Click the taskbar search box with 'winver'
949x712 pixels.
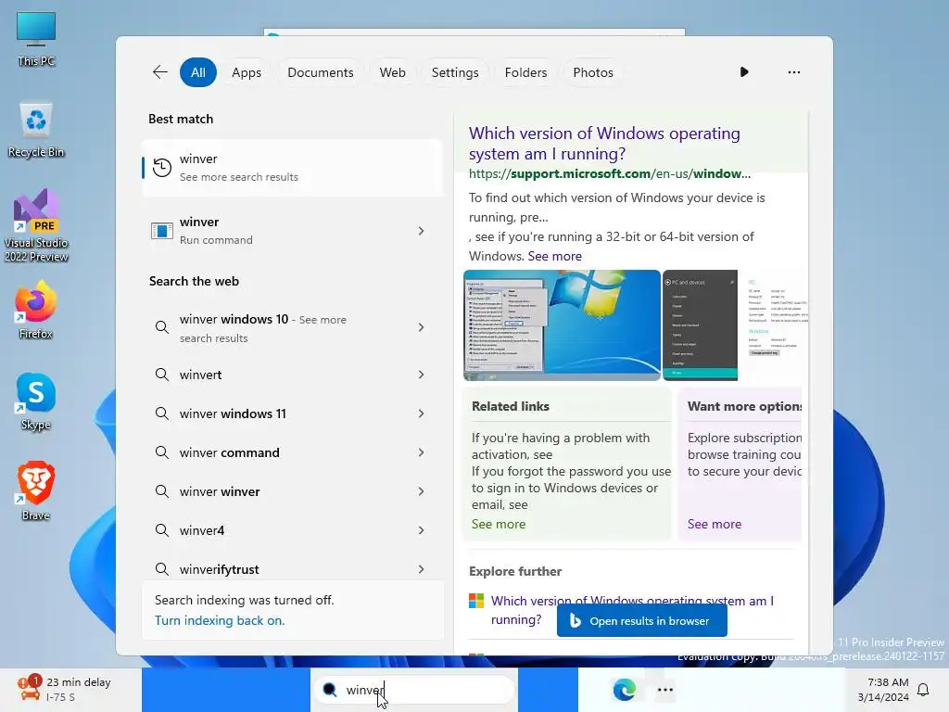pos(414,690)
